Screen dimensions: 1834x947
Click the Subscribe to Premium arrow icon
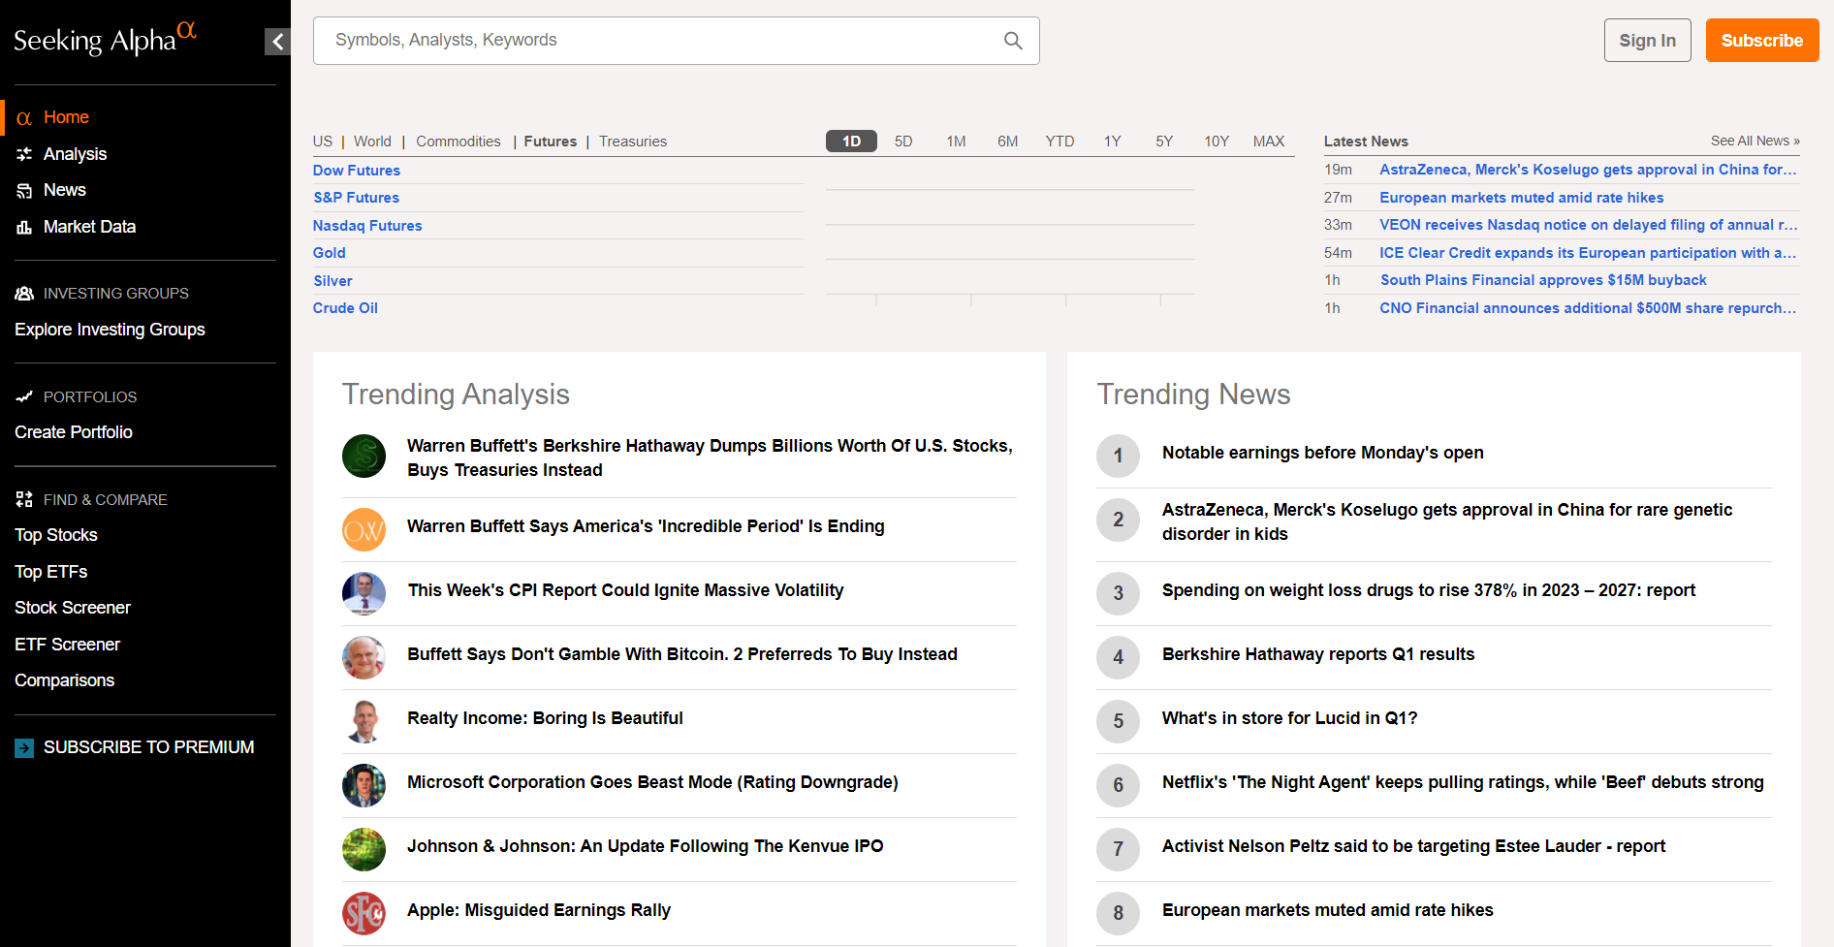[24, 748]
